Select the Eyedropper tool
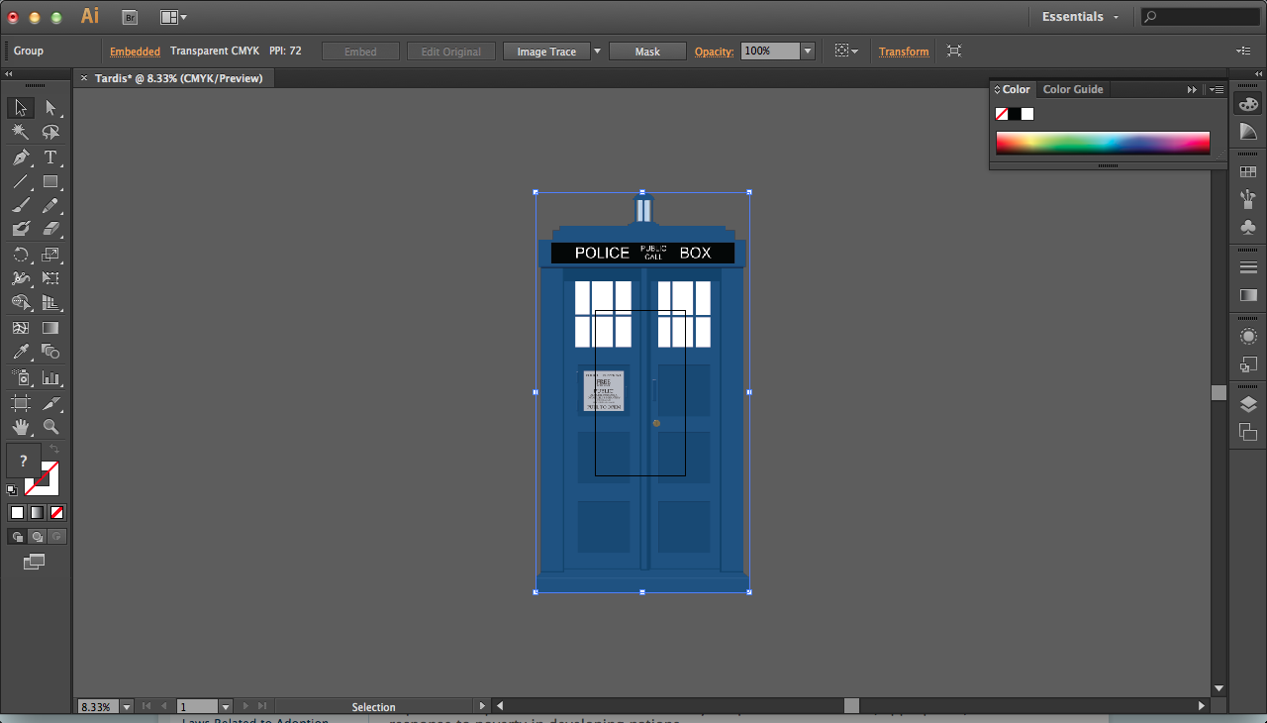This screenshot has width=1267, height=723. pyautogui.click(x=21, y=352)
